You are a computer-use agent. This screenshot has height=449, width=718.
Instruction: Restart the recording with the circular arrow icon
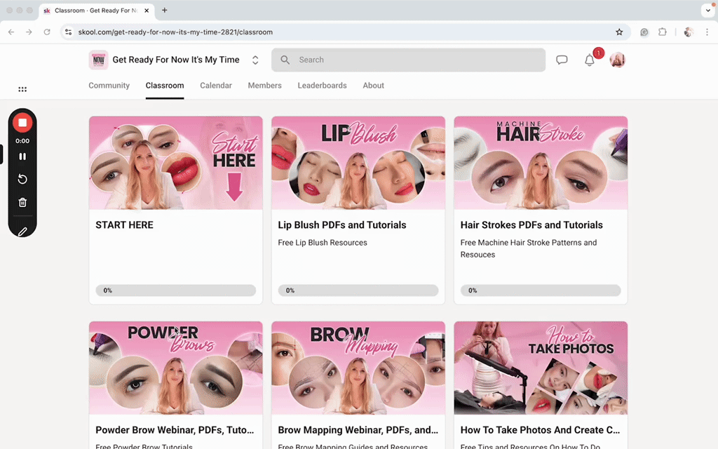click(x=22, y=179)
